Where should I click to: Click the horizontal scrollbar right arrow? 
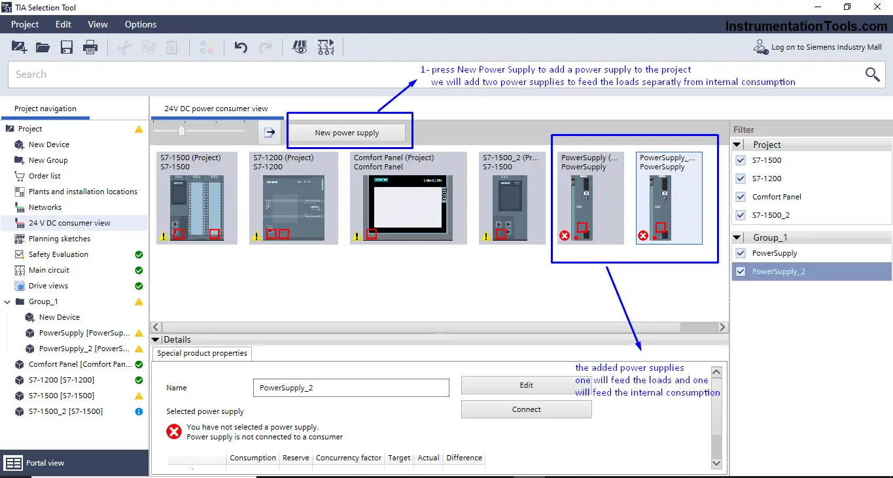click(723, 327)
